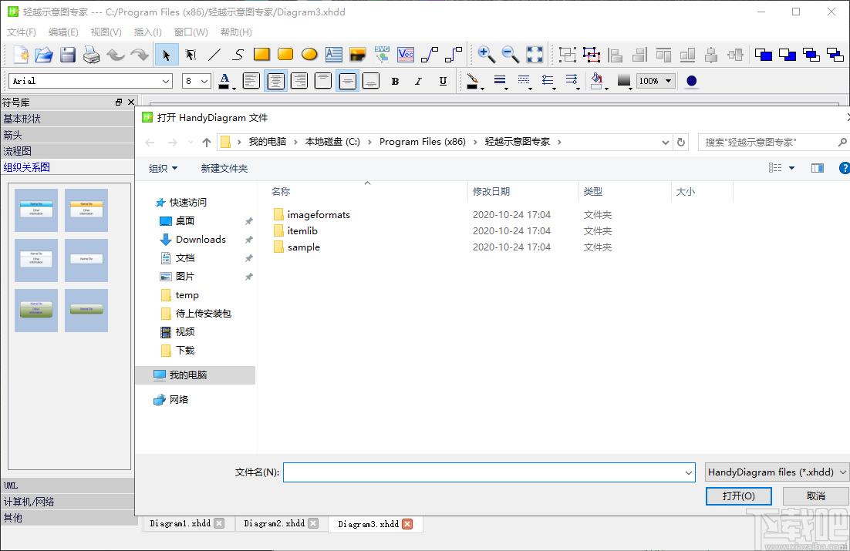Select the rounded rectangle shape tool
This screenshot has width=850, height=551.
click(285, 54)
